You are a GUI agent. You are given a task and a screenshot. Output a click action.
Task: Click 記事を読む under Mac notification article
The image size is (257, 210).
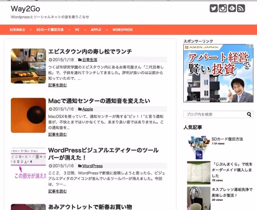[x=57, y=135]
